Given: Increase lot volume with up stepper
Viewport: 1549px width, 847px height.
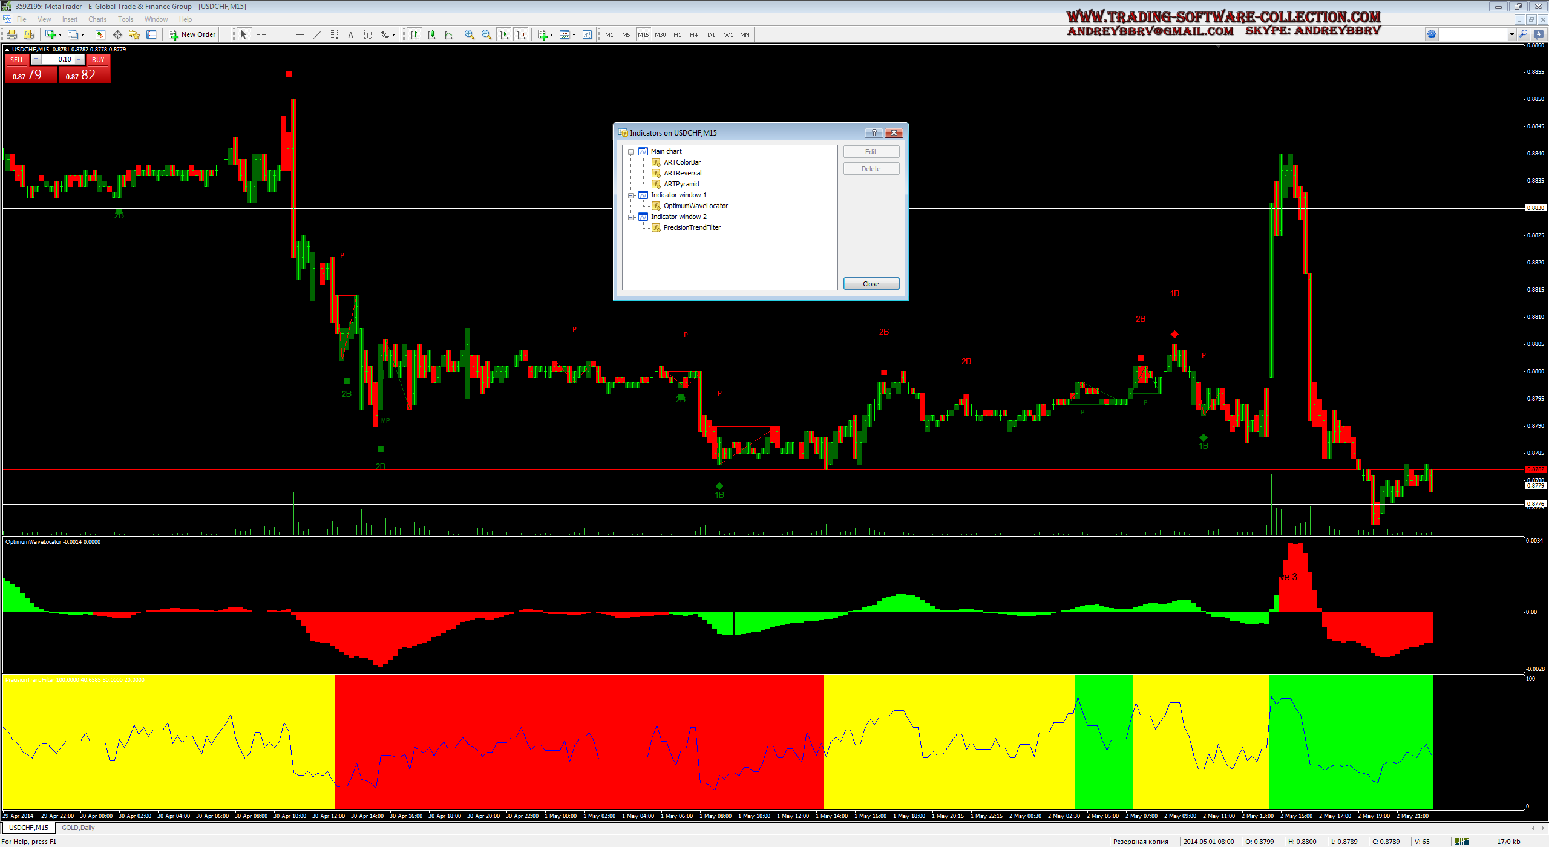Looking at the screenshot, I should click(x=79, y=59).
